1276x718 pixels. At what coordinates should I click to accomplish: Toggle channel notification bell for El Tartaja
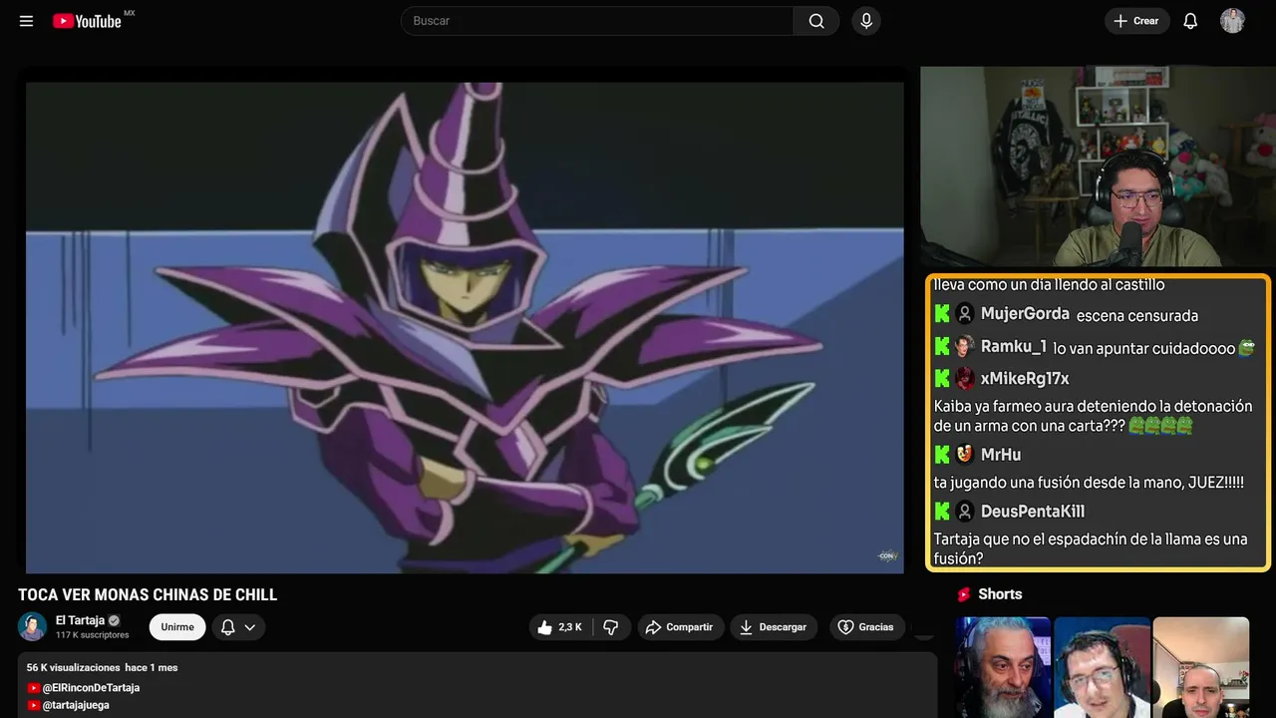pos(227,627)
